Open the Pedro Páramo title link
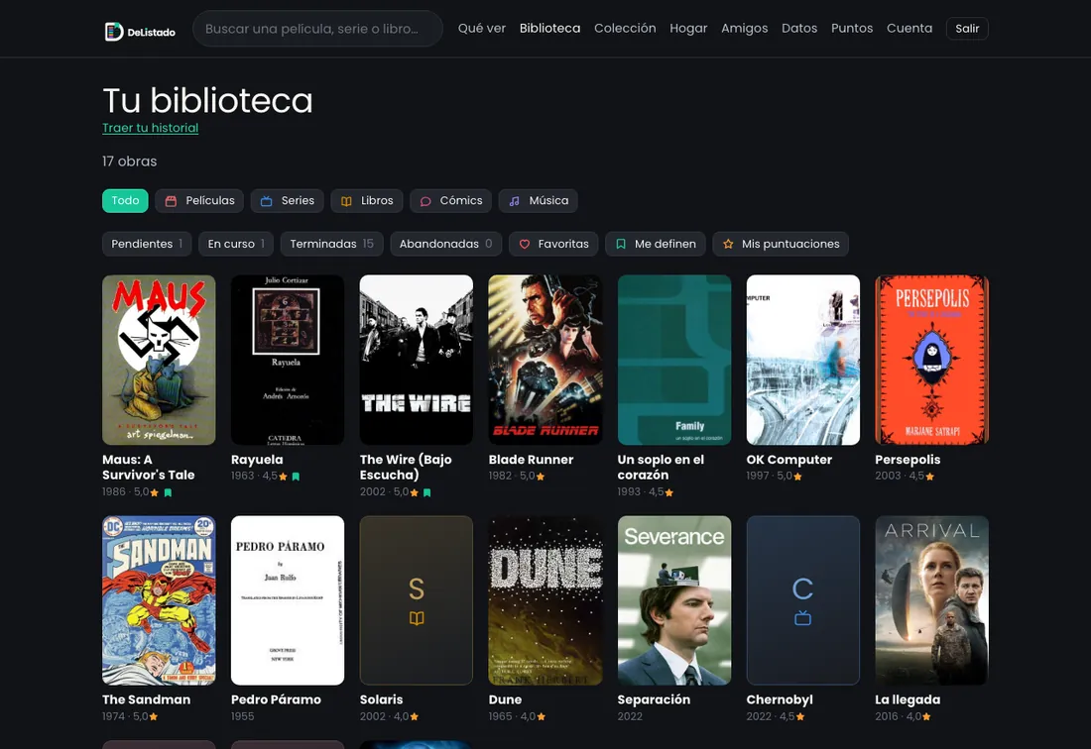 coord(277,700)
